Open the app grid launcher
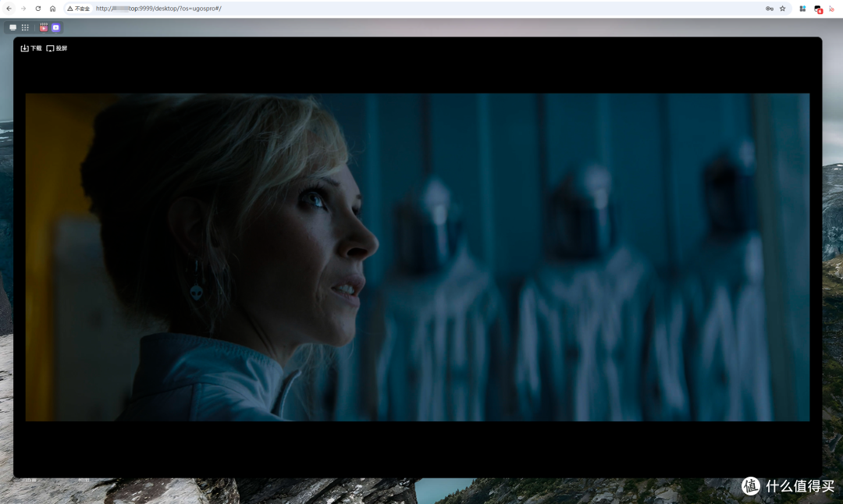The height and width of the screenshot is (504, 843). [x=25, y=27]
